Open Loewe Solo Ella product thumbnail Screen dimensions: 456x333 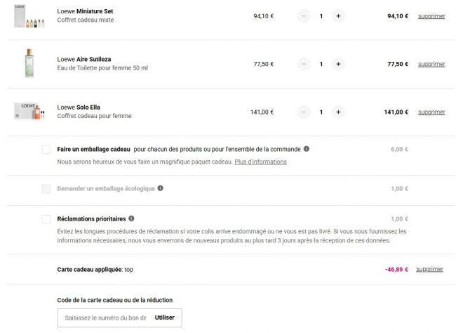29,111
